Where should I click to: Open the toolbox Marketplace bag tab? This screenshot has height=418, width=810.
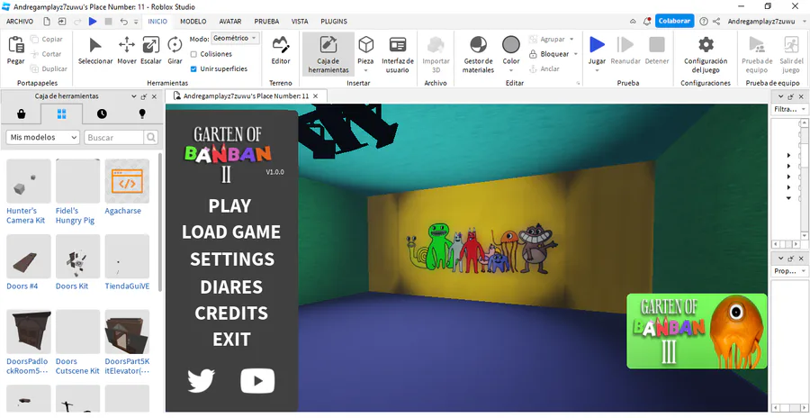22,114
